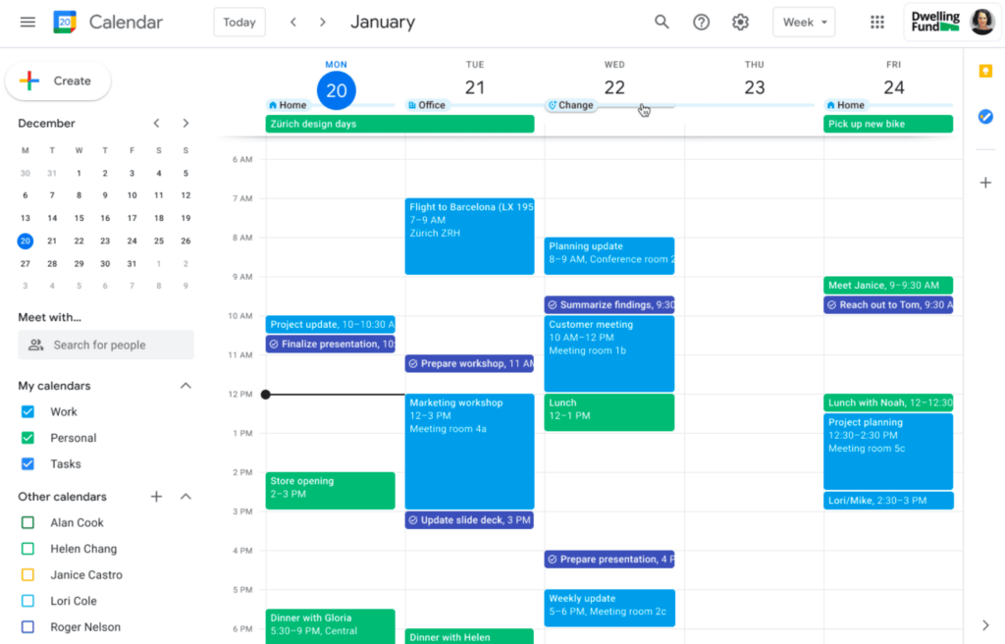Viewport: 1005px width, 644px height.
Task: Open Planning update event
Action: [608, 256]
